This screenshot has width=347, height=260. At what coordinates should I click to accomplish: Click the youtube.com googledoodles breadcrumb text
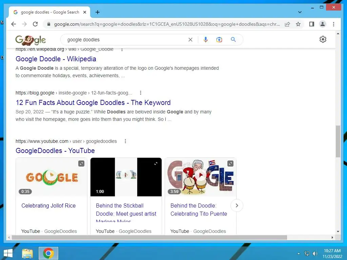pyautogui.click(x=66, y=141)
